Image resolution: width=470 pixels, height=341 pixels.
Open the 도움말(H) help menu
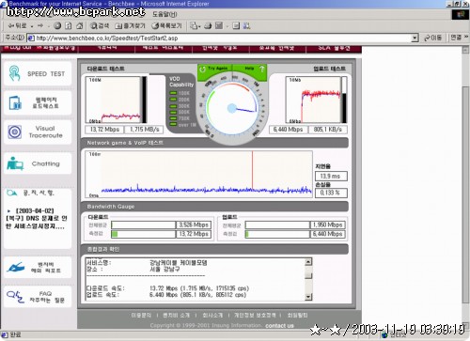pyautogui.click(x=164, y=14)
